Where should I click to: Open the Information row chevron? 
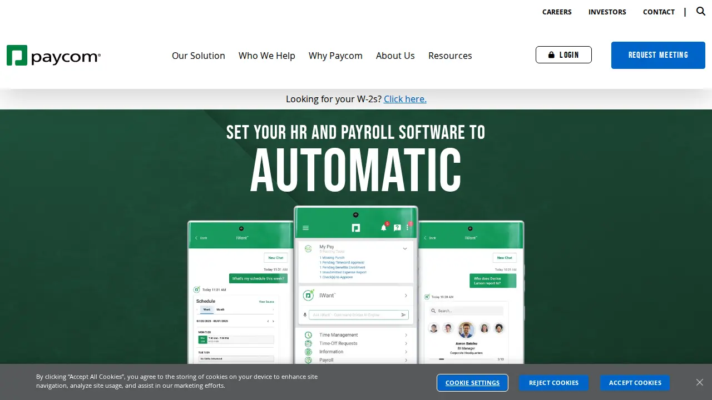pos(406,352)
